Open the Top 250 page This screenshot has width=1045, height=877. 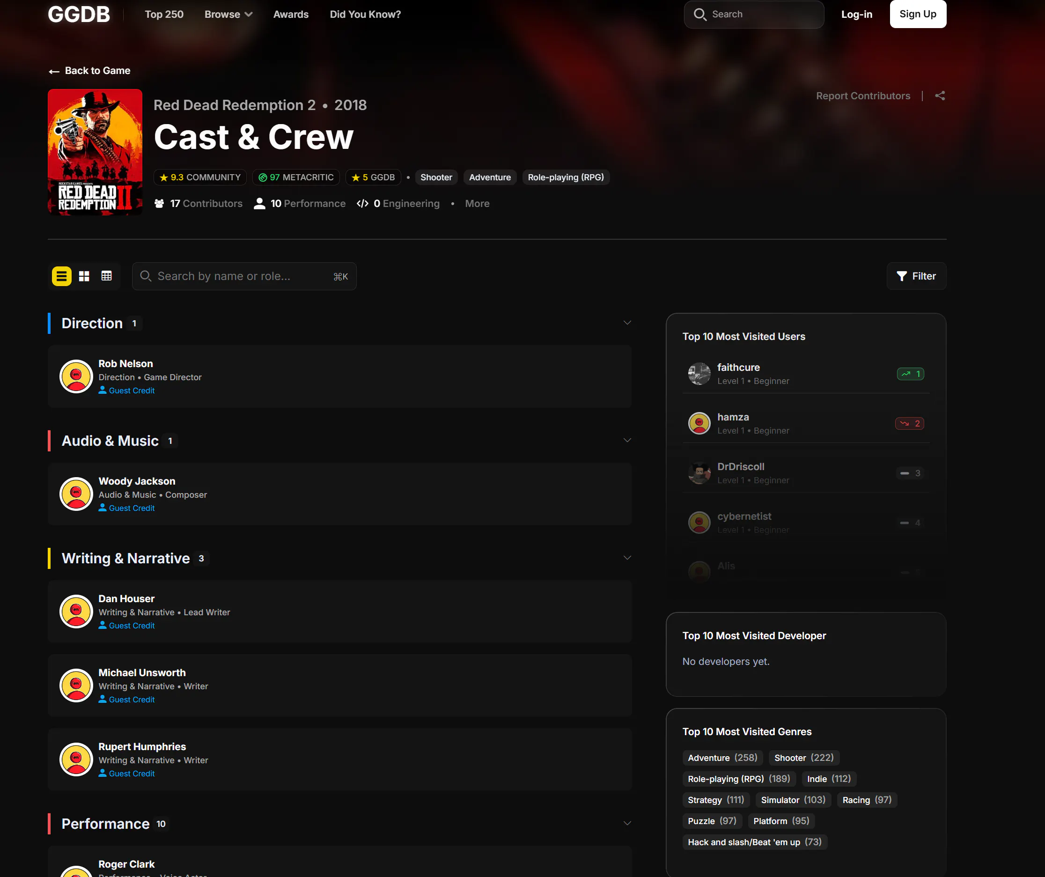[164, 15]
